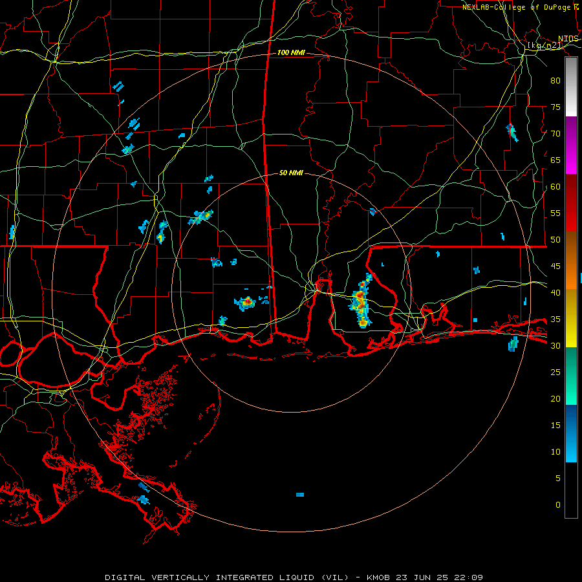Click the purple 65-75 color scale segment

[571, 145]
